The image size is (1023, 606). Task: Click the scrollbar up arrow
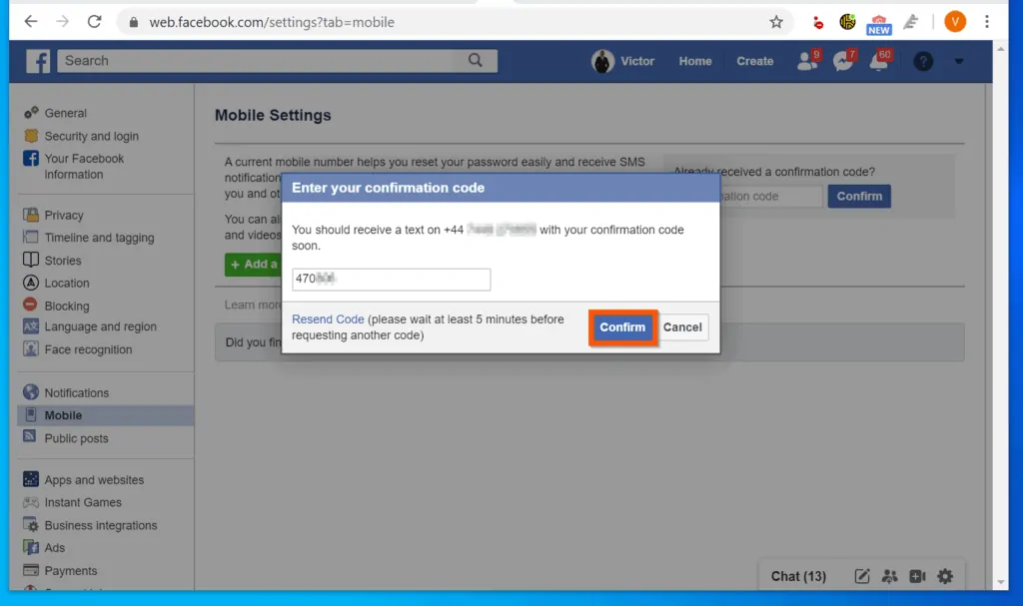(1000, 48)
